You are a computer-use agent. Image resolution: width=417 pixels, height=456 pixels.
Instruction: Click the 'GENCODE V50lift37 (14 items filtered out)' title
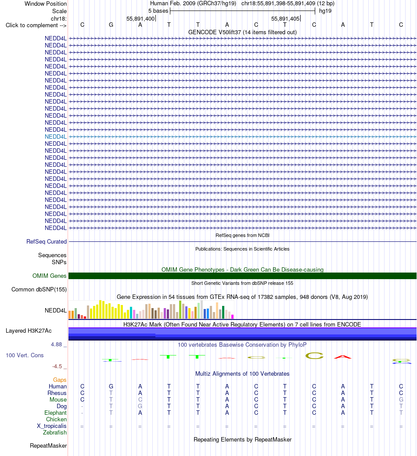point(242,32)
